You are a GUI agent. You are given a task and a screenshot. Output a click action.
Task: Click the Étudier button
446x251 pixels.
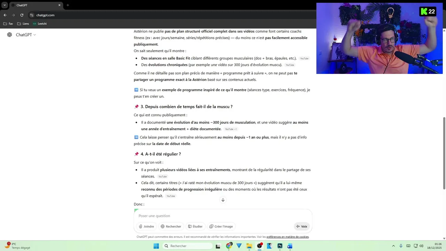point(195,226)
